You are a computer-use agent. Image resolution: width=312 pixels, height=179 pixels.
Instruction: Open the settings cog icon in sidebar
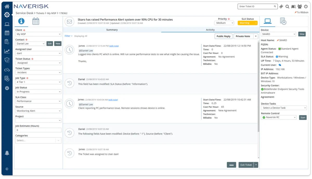(x=7, y=88)
